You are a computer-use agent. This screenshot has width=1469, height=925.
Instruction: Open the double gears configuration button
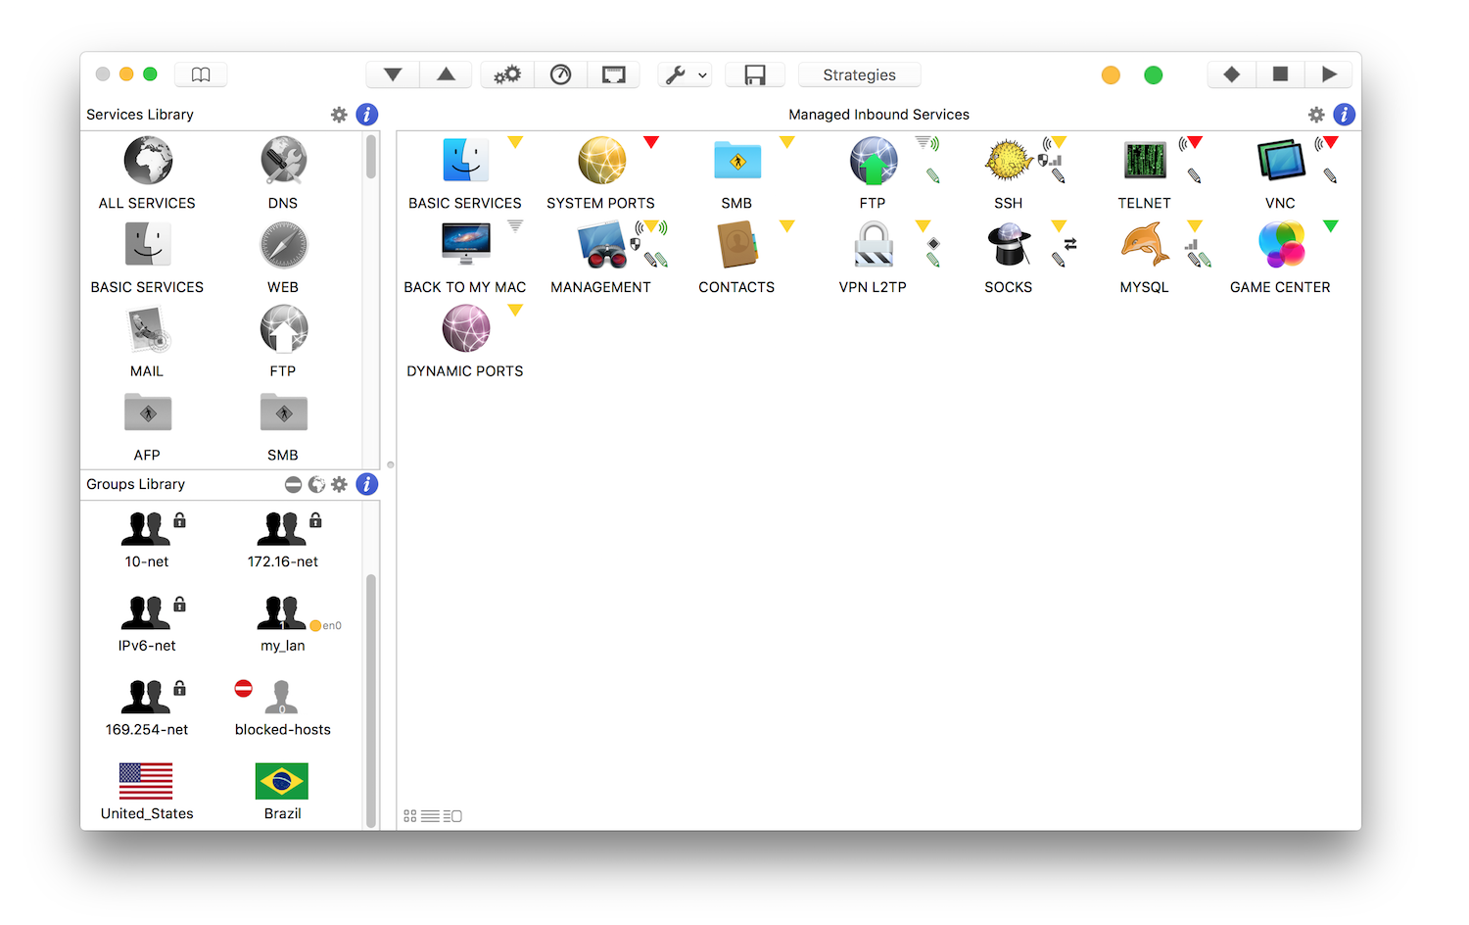coord(507,74)
